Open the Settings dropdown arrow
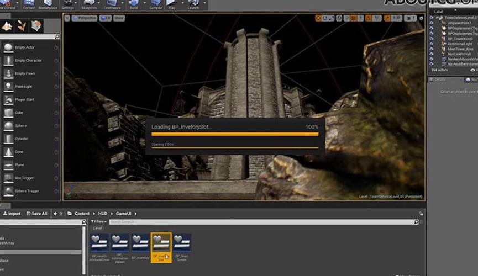478x276 pixels. click(x=77, y=3)
